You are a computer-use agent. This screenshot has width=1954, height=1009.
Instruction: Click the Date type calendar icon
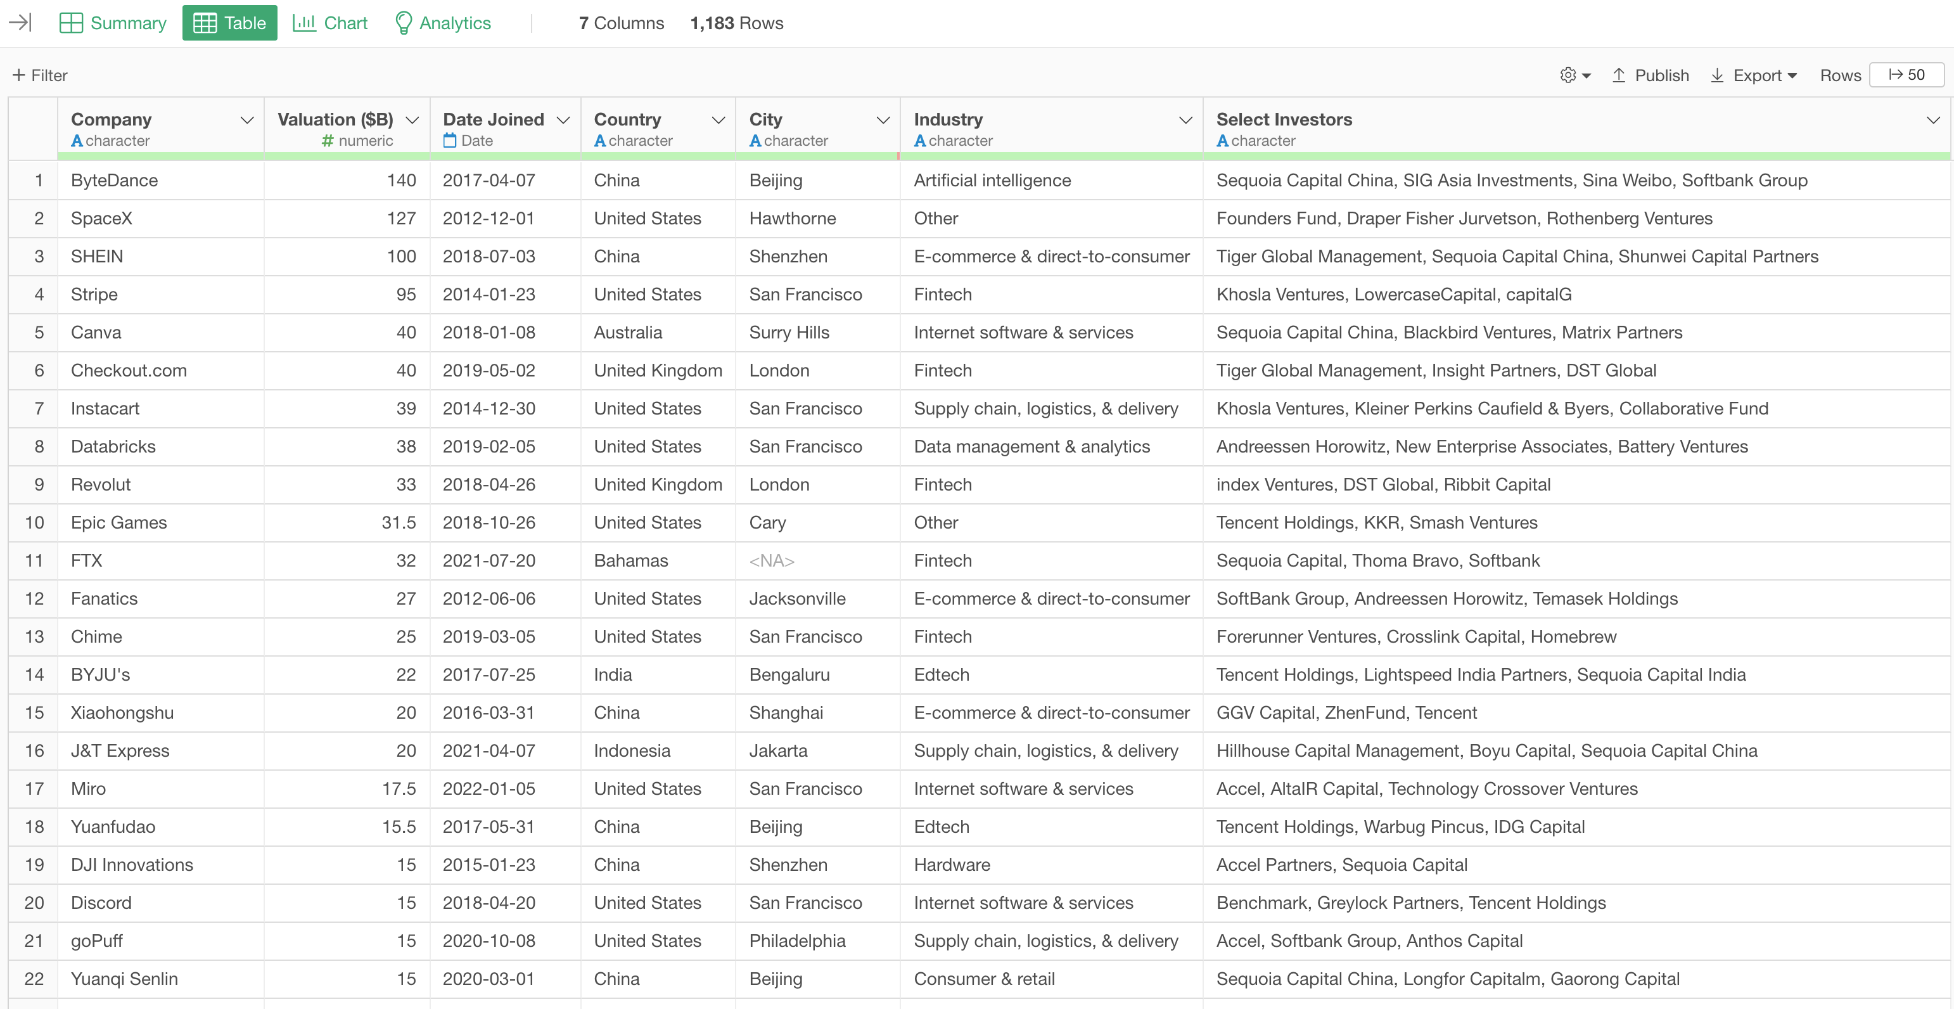pyautogui.click(x=450, y=140)
